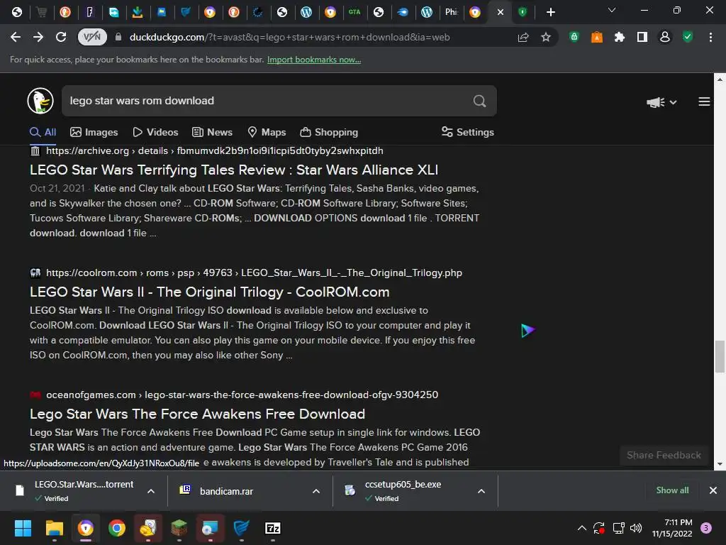Close the downloads bar
The width and height of the screenshot is (726, 545).
coord(713,490)
